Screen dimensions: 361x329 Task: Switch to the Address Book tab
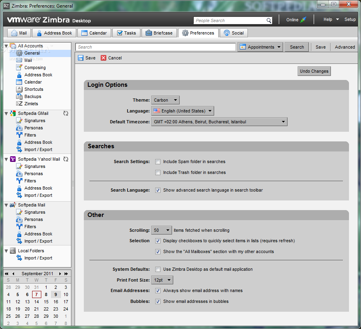click(x=54, y=33)
